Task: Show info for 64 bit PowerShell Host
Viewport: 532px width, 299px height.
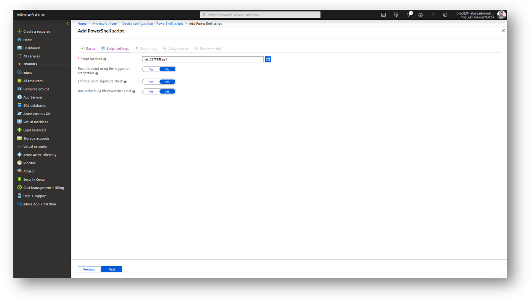Action: click(134, 92)
